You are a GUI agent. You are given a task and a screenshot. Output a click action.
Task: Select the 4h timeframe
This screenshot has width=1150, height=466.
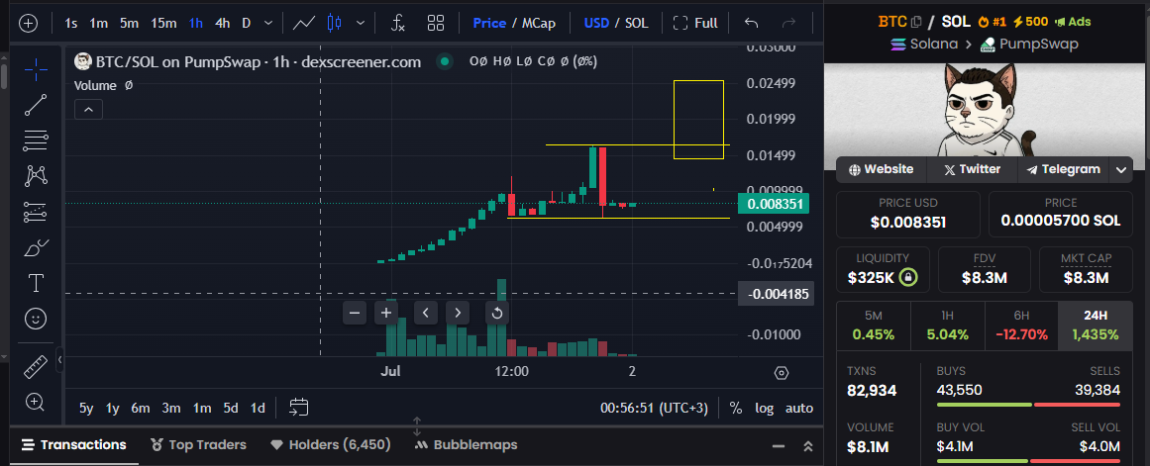222,23
